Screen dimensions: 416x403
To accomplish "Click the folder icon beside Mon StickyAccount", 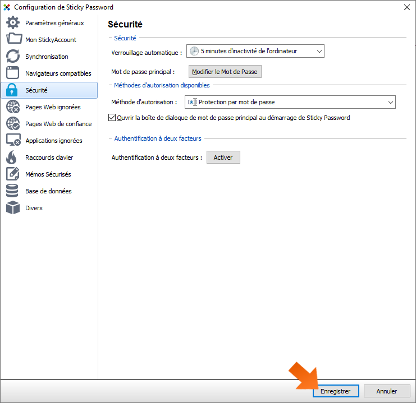I will [14, 39].
